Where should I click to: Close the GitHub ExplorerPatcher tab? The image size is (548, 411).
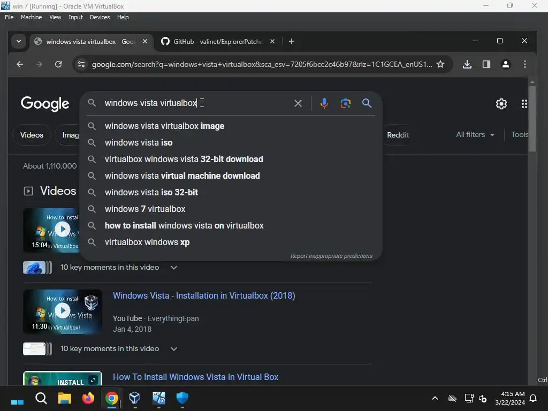(272, 41)
